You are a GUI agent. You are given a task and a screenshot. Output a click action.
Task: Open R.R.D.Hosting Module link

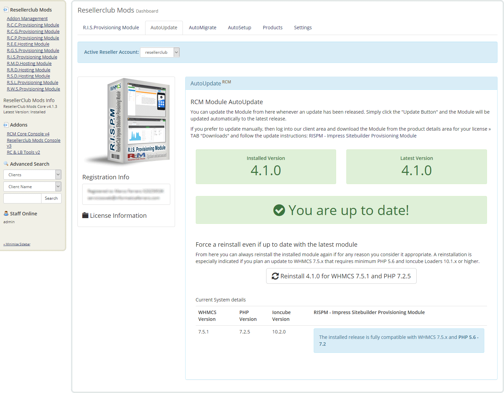tap(29, 70)
